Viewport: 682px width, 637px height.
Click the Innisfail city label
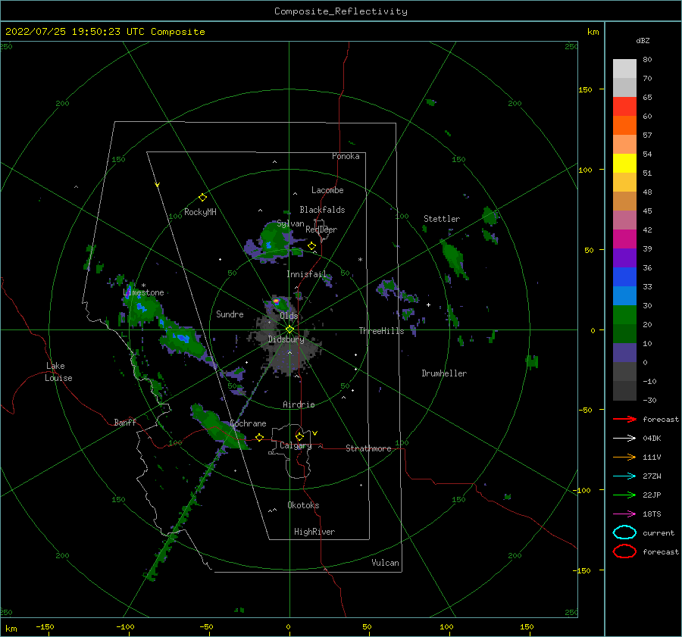click(x=306, y=274)
